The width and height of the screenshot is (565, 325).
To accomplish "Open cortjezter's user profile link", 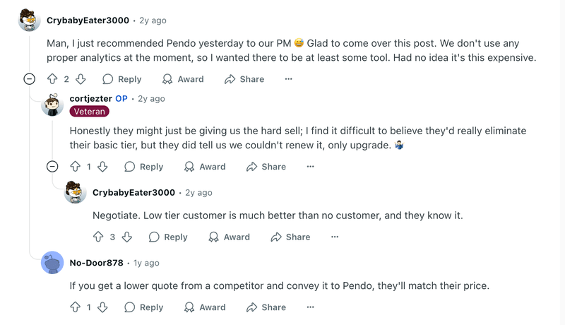I will pyautogui.click(x=90, y=98).
